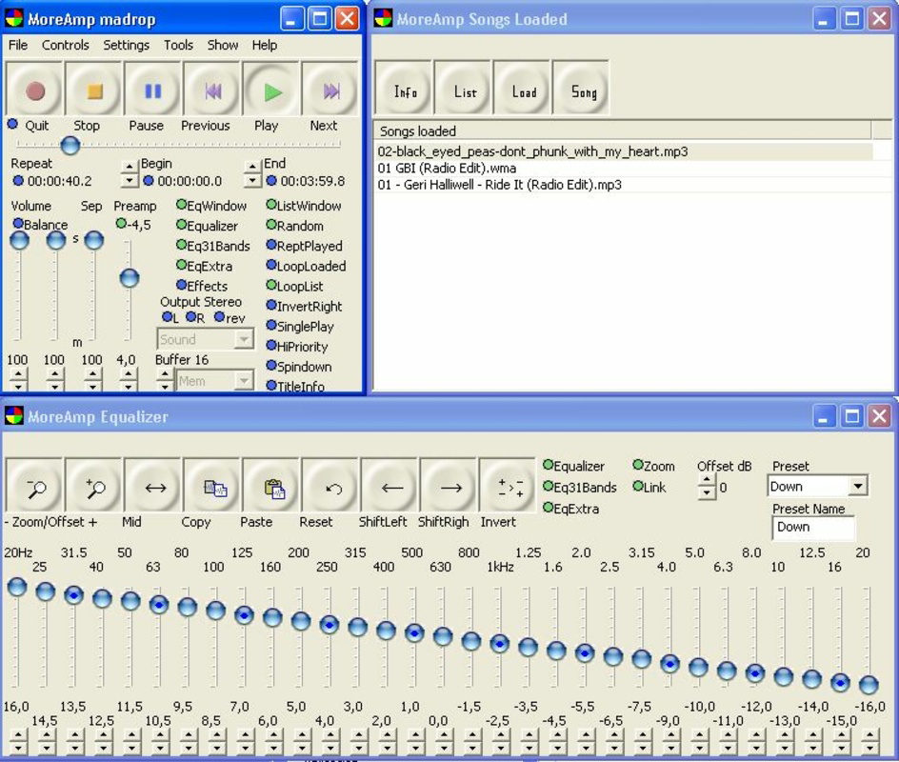Click the Mid equalizer button
Image resolution: width=899 pixels, height=762 pixels.
(x=153, y=487)
